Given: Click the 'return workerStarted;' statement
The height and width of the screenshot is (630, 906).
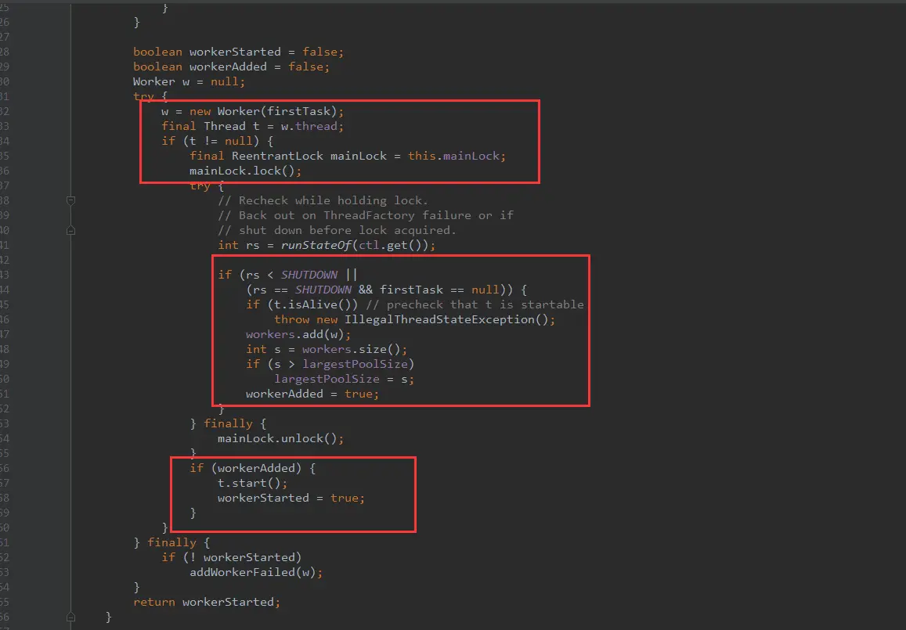Looking at the screenshot, I should [207, 603].
